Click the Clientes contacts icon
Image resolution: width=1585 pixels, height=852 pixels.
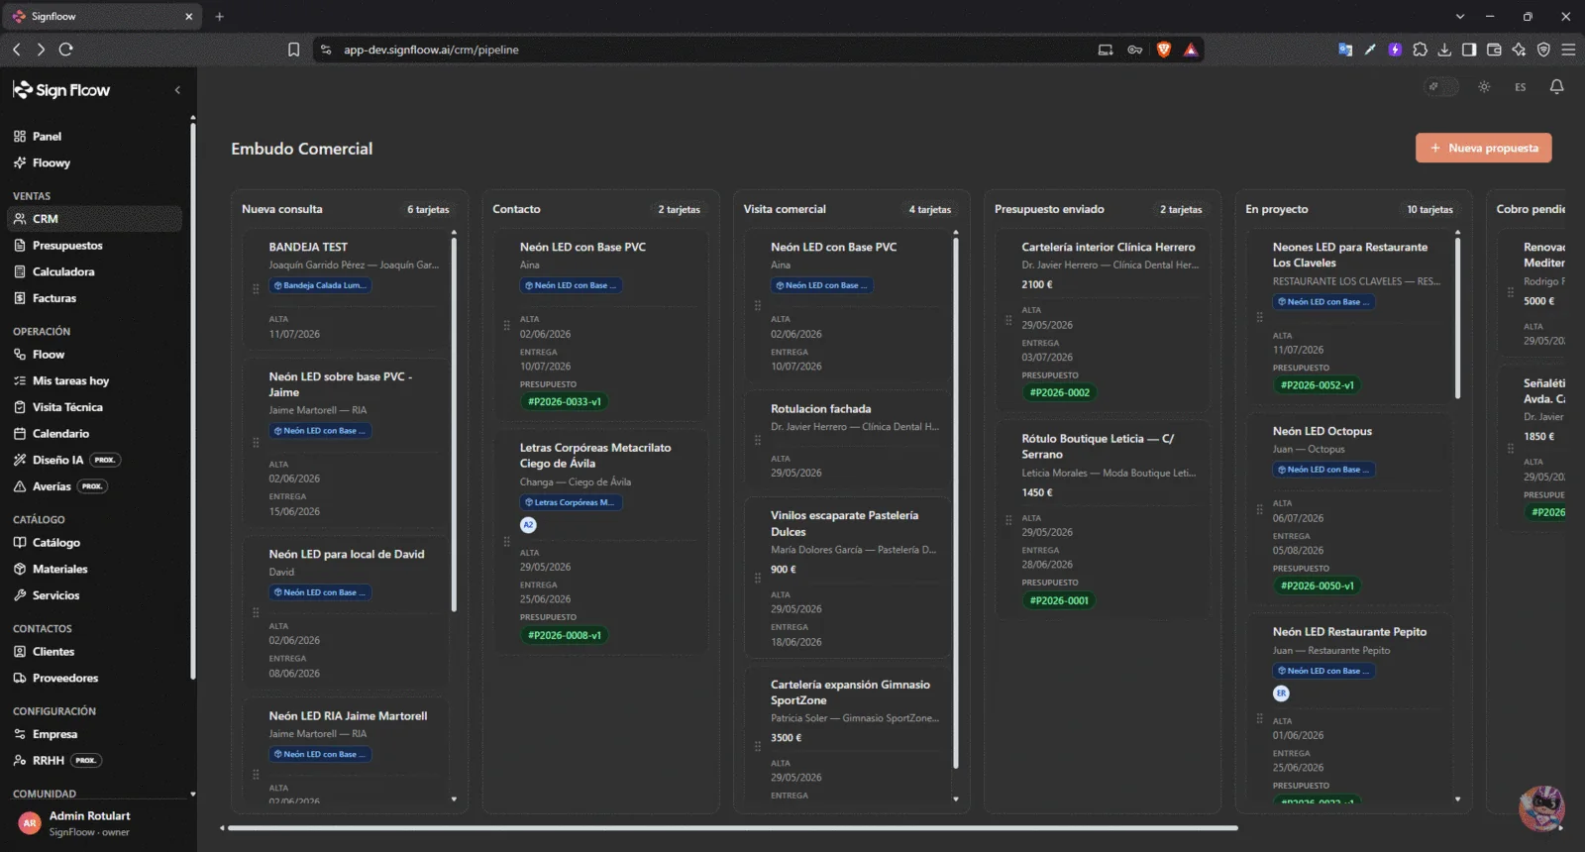pyautogui.click(x=20, y=652)
